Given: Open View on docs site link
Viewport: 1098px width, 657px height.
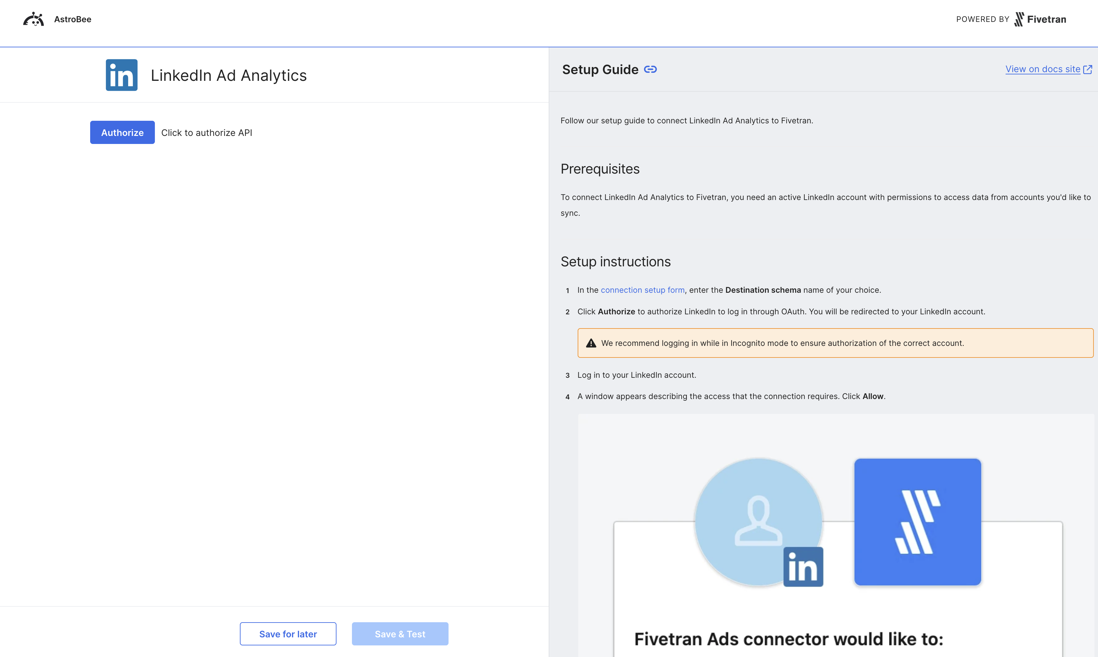Looking at the screenshot, I should click(x=1042, y=69).
